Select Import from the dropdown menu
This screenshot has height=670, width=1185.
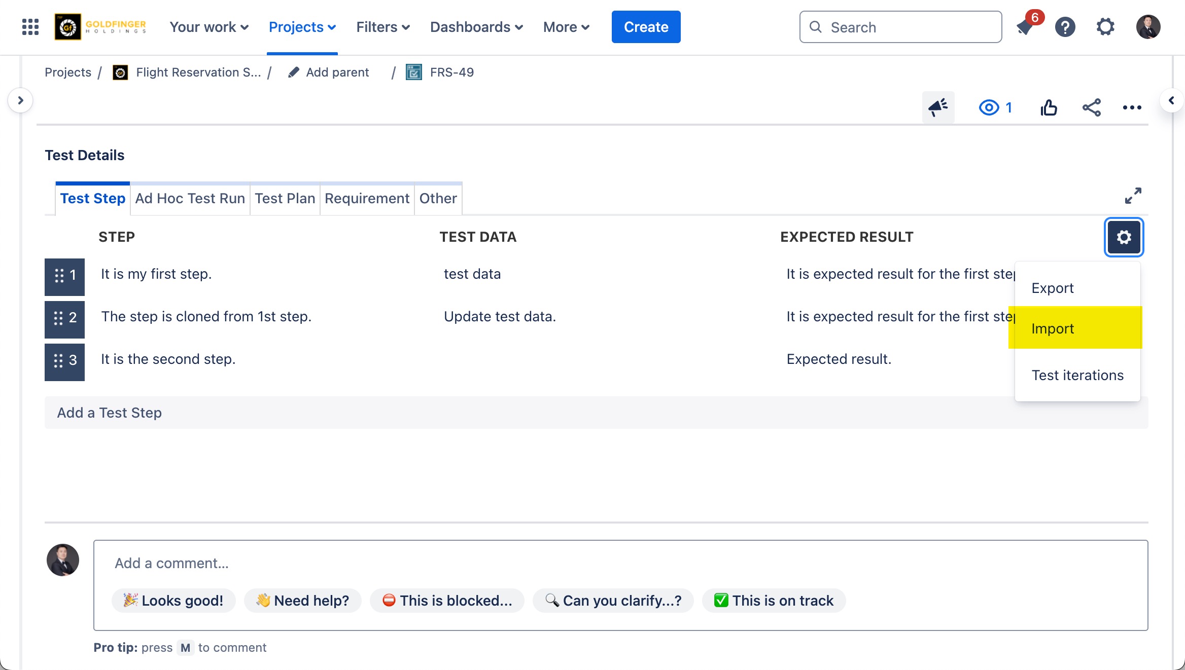[x=1053, y=328]
